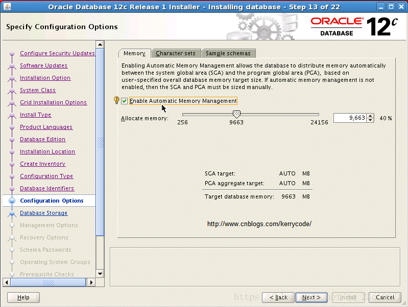Increase memory with spinner up arrow
This screenshot has width=408, height=307.
(x=370, y=116)
